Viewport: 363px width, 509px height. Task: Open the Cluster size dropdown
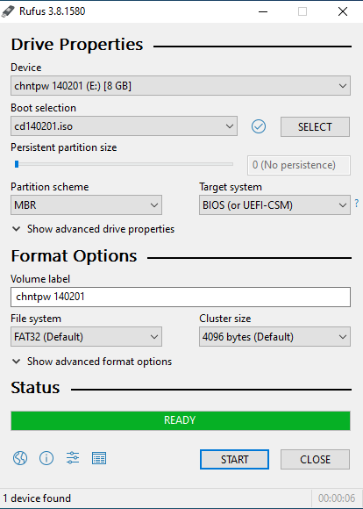tap(274, 337)
